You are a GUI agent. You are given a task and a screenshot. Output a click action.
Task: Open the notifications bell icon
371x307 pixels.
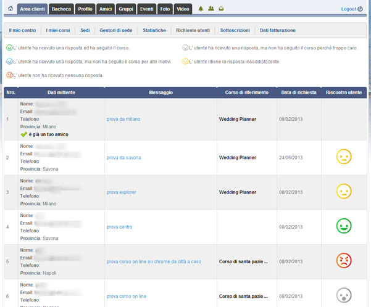(x=201, y=9)
